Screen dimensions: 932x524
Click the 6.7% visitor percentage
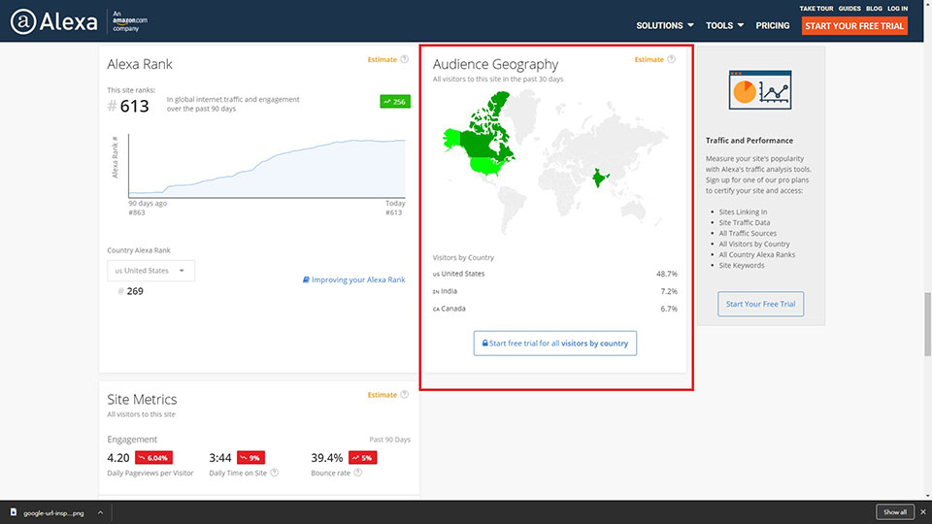coord(669,309)
